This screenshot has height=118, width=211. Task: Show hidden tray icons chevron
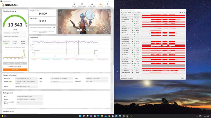[x=194, y=116]
